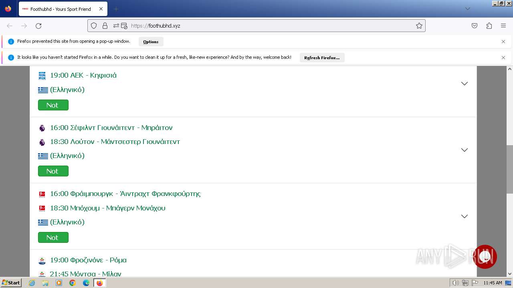The width and height of the screenshot is (513, 288).
Task: Go back using the back arrow
Action: tap(10, 26)
